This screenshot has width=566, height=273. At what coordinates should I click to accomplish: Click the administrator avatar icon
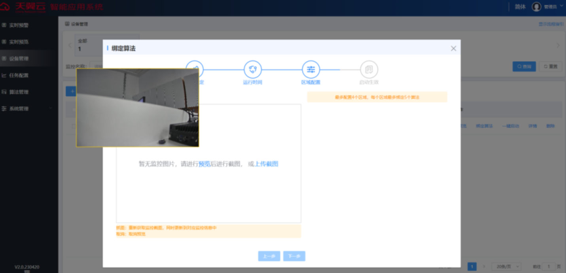536,7
